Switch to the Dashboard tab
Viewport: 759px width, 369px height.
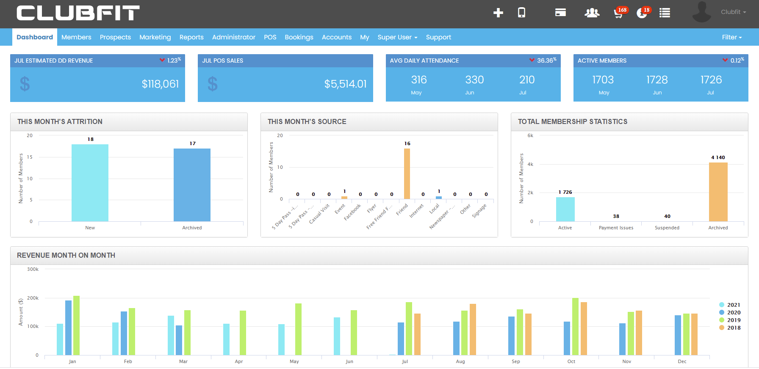[x=35, y=37]
